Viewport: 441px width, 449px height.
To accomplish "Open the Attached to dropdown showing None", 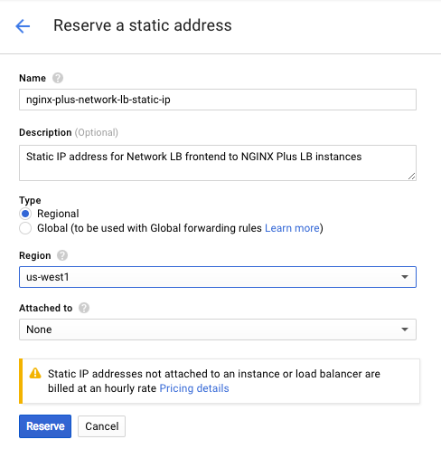I will (218, 330).
